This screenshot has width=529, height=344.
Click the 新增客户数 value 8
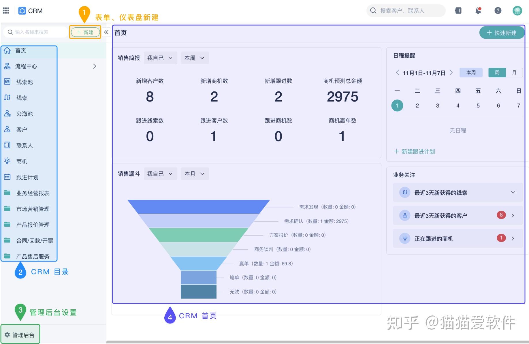click(150, 97)
